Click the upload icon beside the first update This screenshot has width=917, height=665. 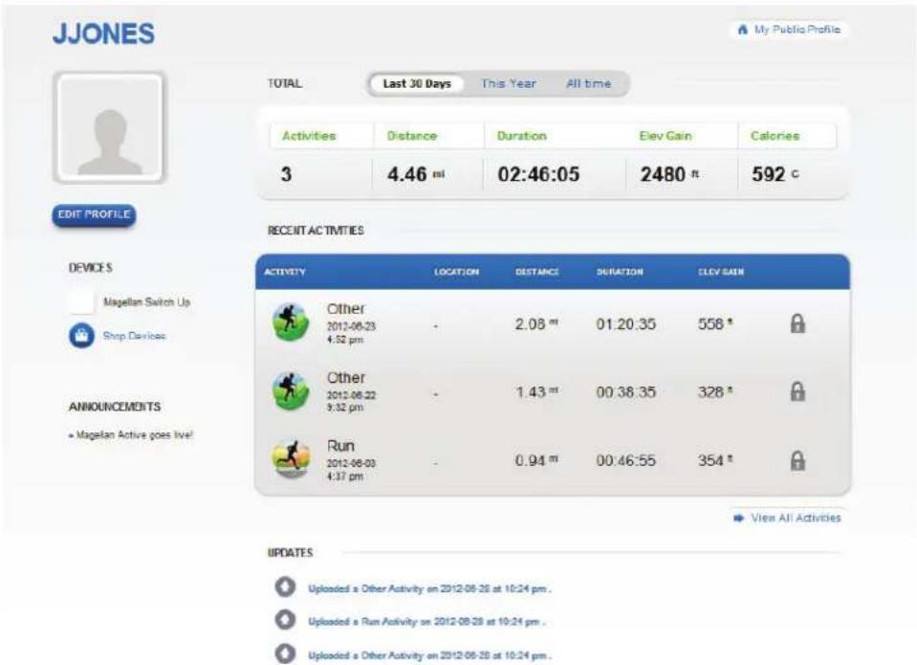(285, 587)
